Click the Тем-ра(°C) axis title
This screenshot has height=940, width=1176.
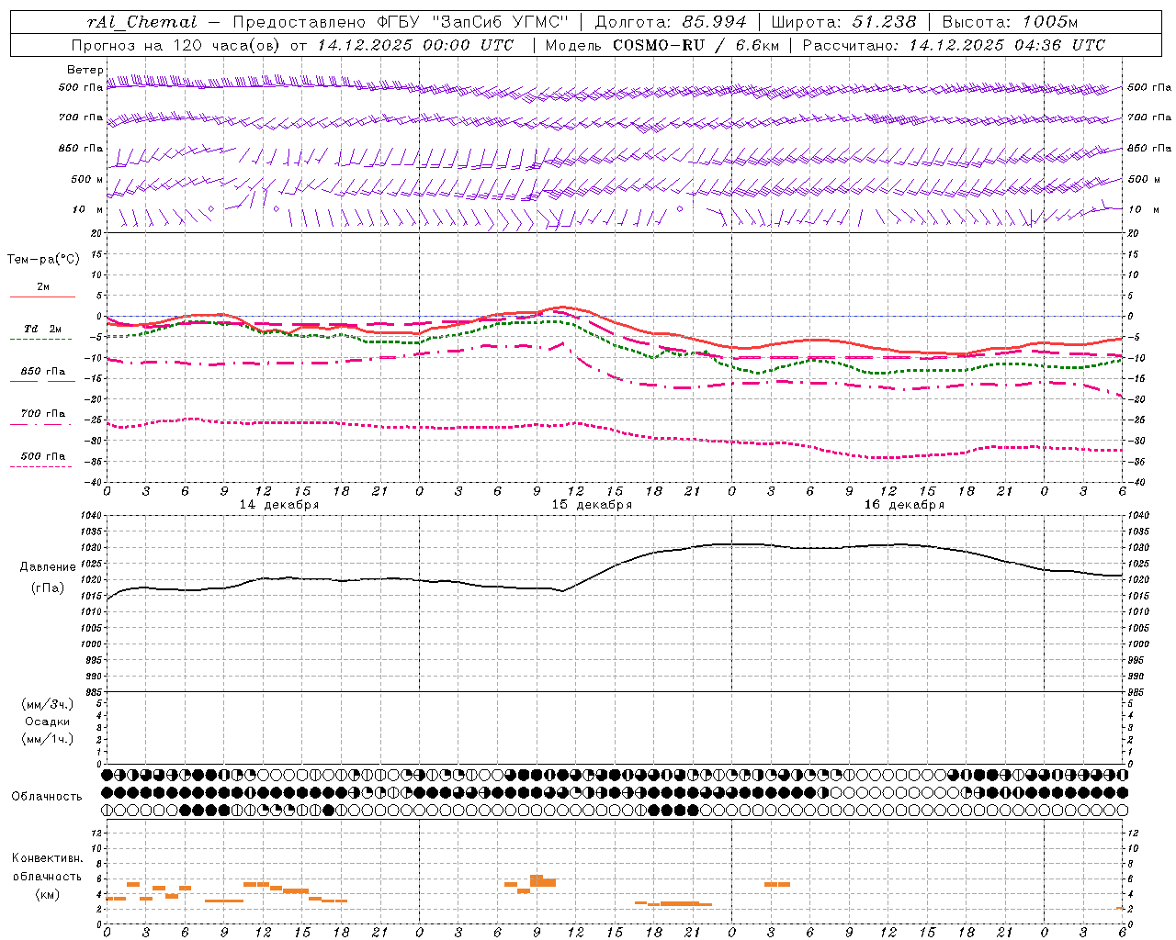coord(43,260)
